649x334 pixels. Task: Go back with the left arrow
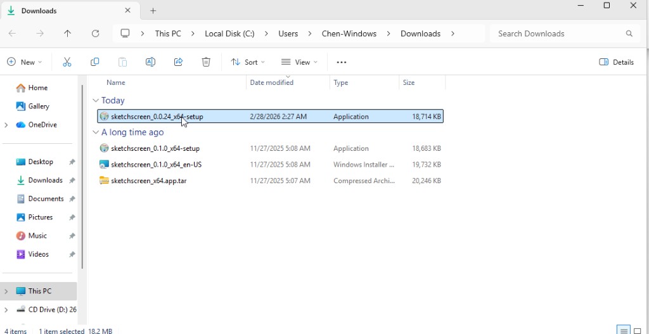click(x=13, y=34)
